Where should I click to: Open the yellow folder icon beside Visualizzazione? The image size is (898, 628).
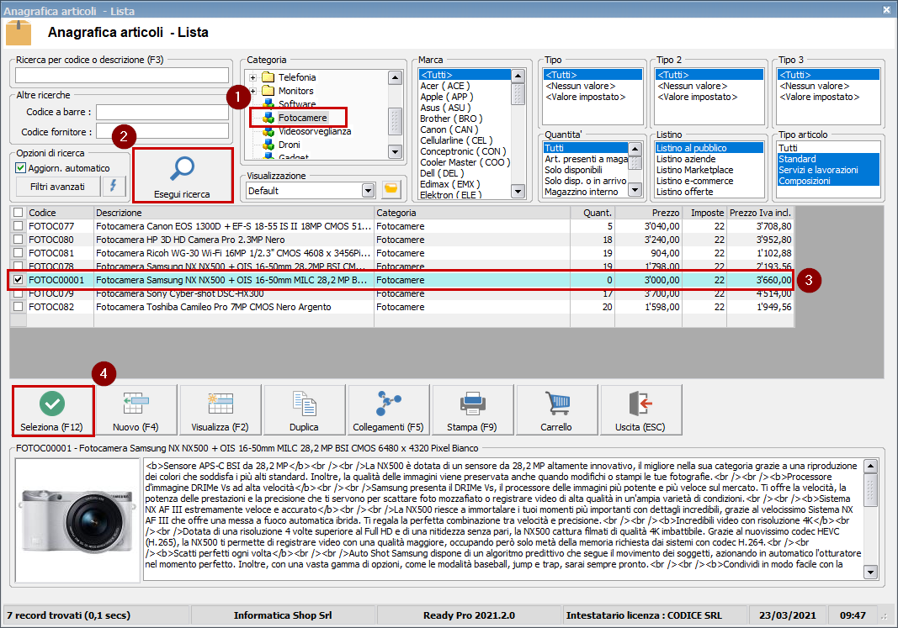[x=391, y=190]
